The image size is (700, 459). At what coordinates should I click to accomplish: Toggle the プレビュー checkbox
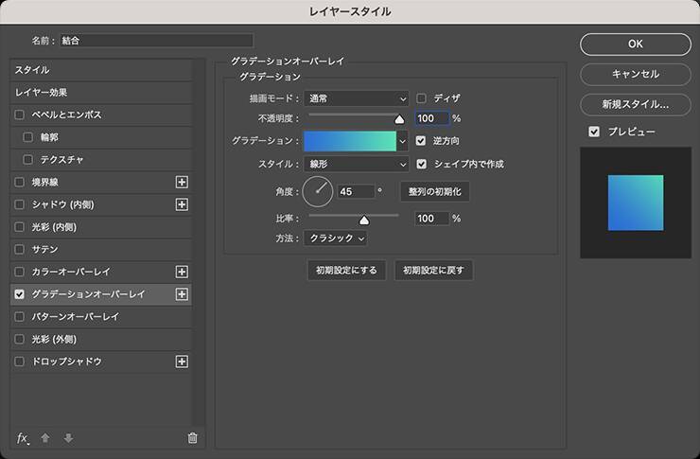click(594, 132)
